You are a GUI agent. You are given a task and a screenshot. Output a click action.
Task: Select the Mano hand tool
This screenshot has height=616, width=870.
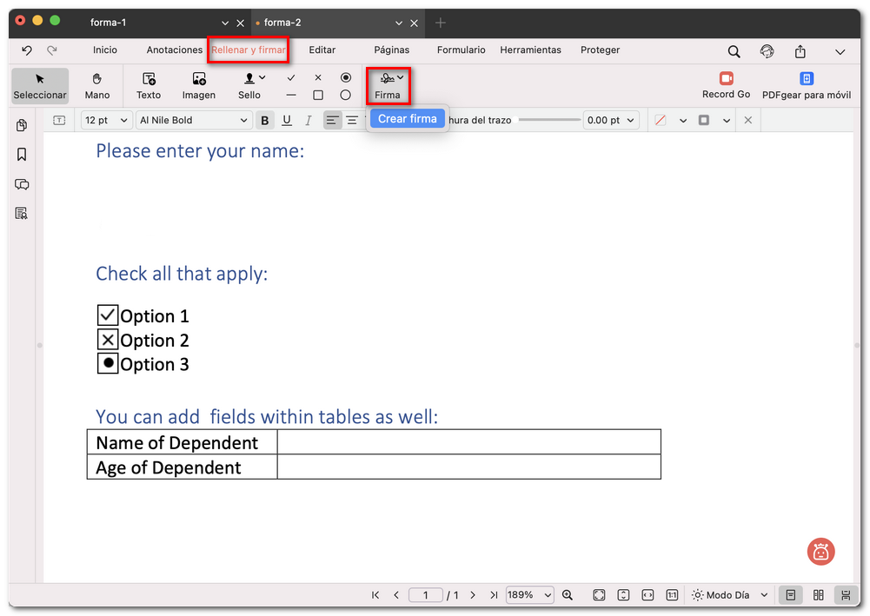coord(97,85)
